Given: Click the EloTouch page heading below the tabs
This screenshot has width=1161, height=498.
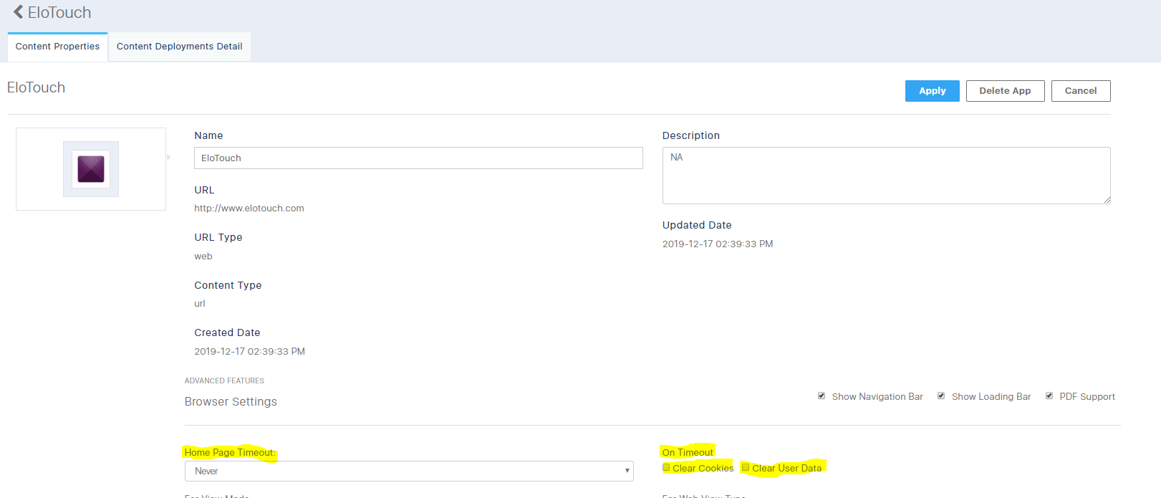Looking at the screenshot, I should [36, 87].
